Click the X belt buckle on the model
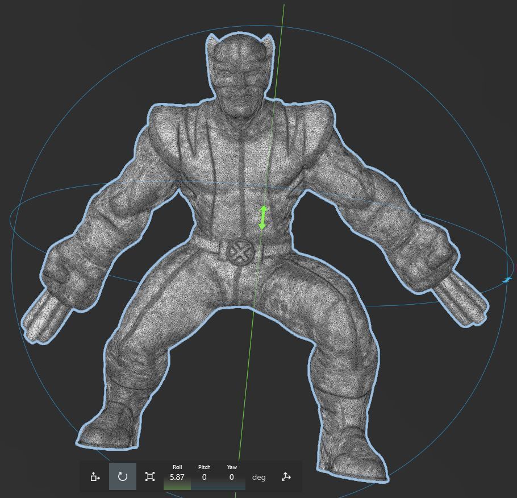The height and width of the screenshot is (498, 517). (240, 252)
